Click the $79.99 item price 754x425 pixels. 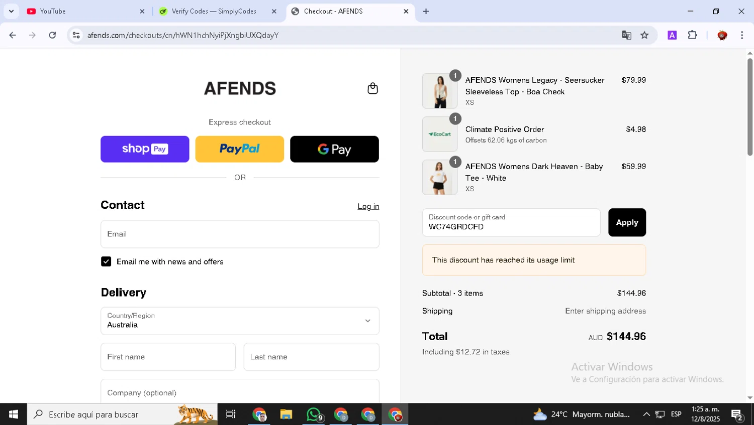633,80
